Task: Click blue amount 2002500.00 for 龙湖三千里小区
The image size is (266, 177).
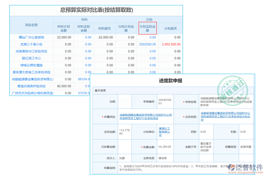Action: click(x=148, y=44)
